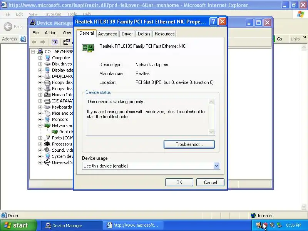Open the Resources tab
This screenshot has height=231, width=308.
pyautogui.click(x=165, y=34)
